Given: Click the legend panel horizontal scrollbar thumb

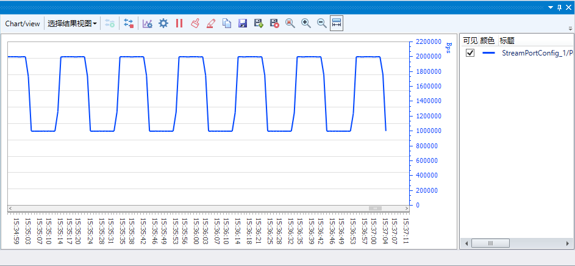Looking at the screenshot, I should [x=490, y=243].
